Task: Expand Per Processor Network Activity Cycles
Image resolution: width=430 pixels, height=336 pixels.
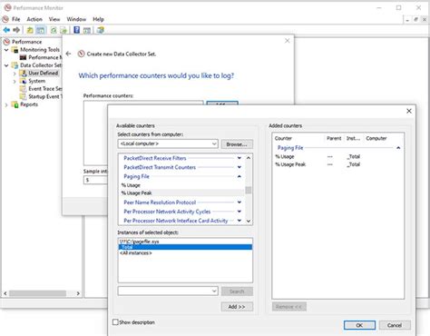Action: (x=239, y=212)
